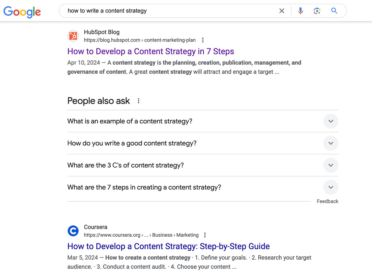Open Google Lens image search icon
The height and width of the screenshot is (278, 372).
click(x=317, y=11)
